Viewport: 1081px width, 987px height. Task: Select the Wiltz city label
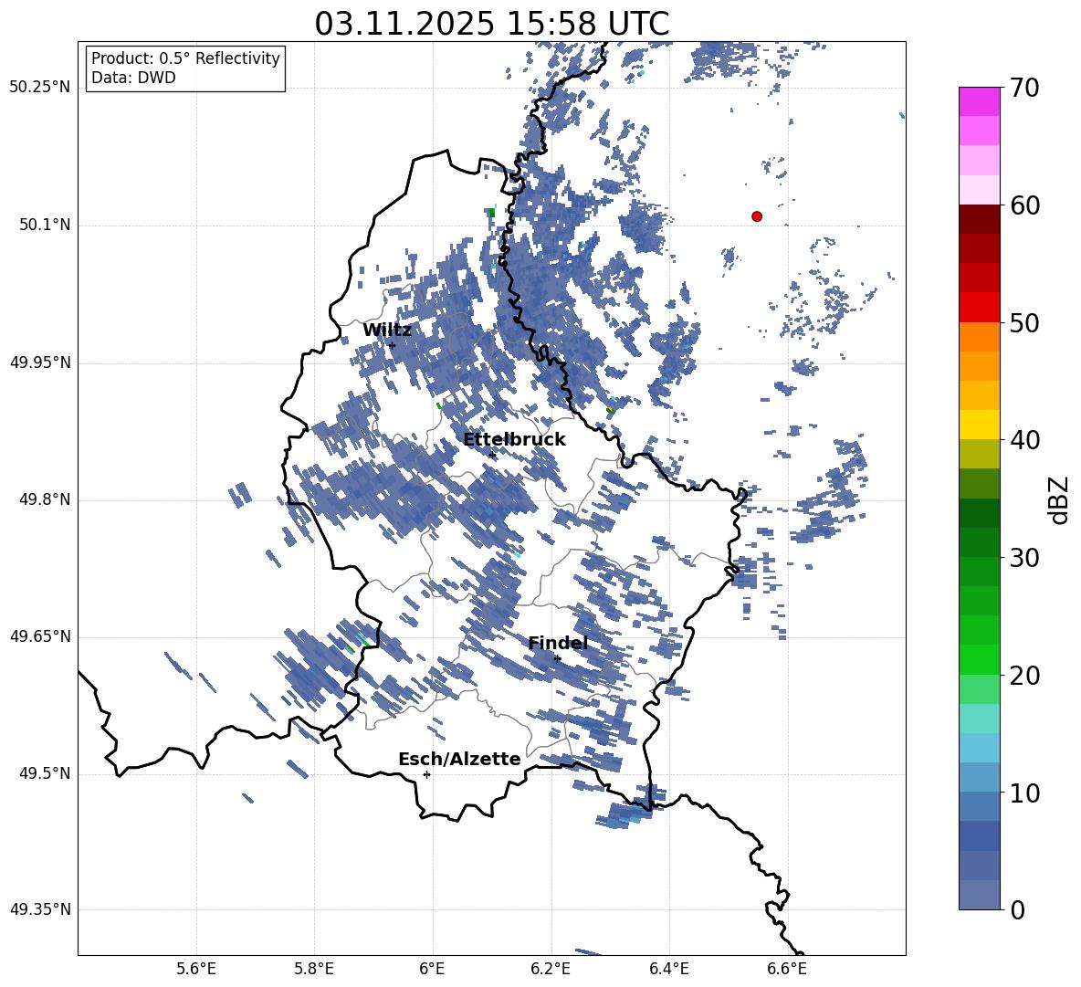pos(387,331)
